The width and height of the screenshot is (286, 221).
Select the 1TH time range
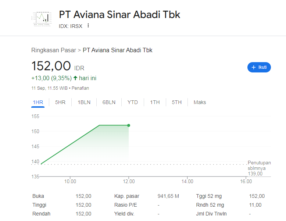tap(155, 102)
